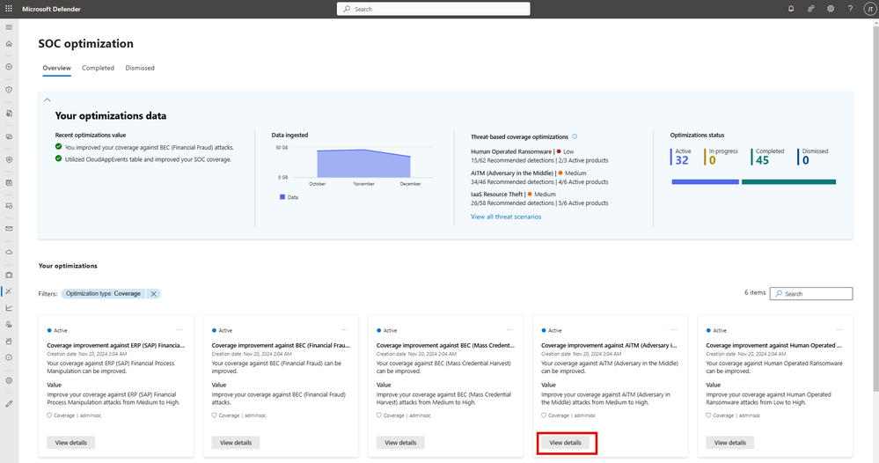Click the community icon beside the bell
The image size is (879, 463).
coord(810,9)
